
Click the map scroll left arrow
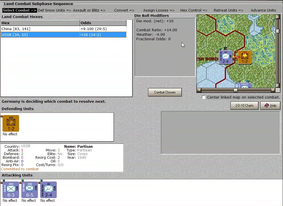199,90
